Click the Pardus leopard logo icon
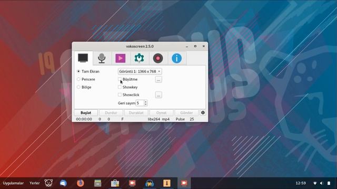337x189 pixels. 48,183
